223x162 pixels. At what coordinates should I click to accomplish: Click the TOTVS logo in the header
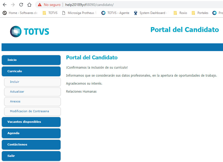pos(30,31)
